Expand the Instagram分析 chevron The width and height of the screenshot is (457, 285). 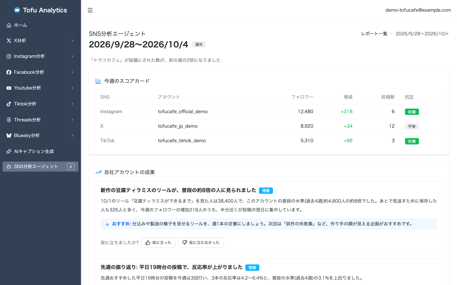coord(72,56)
